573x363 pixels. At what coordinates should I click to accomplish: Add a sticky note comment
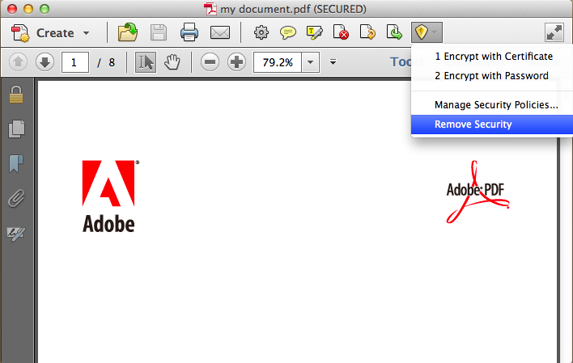click(288, 32)
